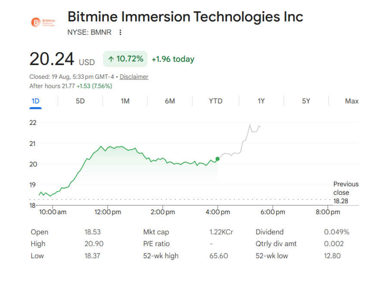The image size is (387, 291).
Task: Click the 12:00 pm axis marker
Action: pyautogui.click(x=108, y=212)
